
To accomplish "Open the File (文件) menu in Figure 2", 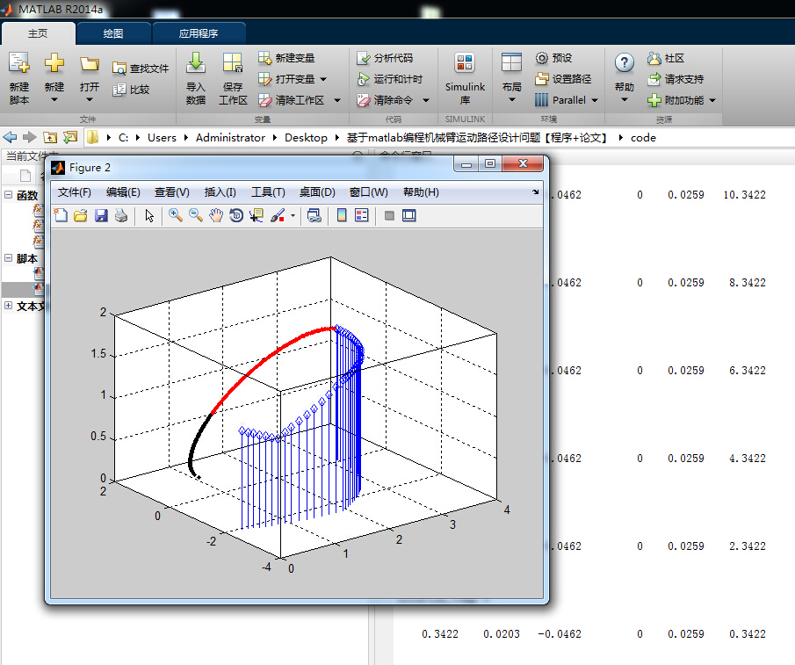I will click(75, 192).
